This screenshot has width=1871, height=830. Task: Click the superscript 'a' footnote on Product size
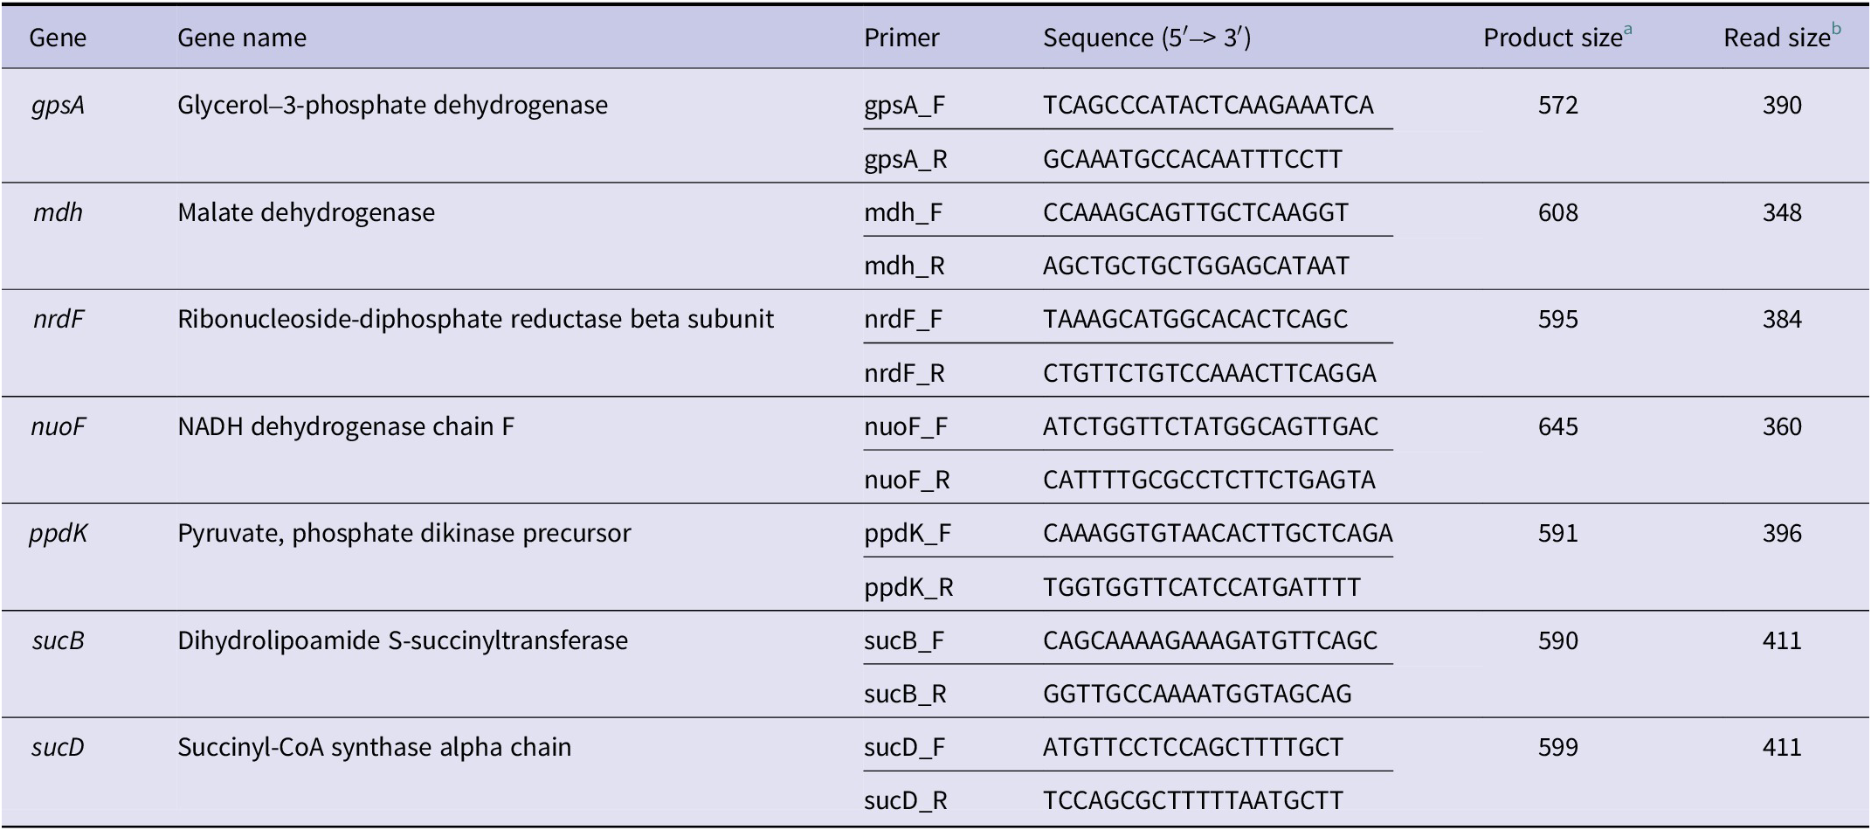pos(1628,30)
